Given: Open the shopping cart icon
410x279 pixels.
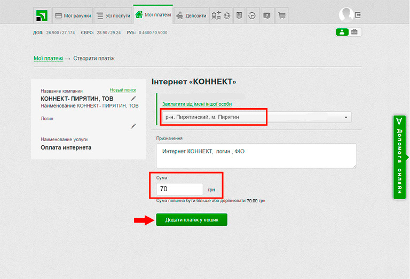Looking at the screenshot, I should point(282,15).
